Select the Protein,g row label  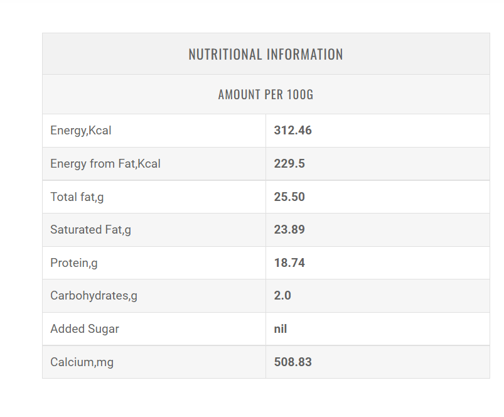pos(74,263)
